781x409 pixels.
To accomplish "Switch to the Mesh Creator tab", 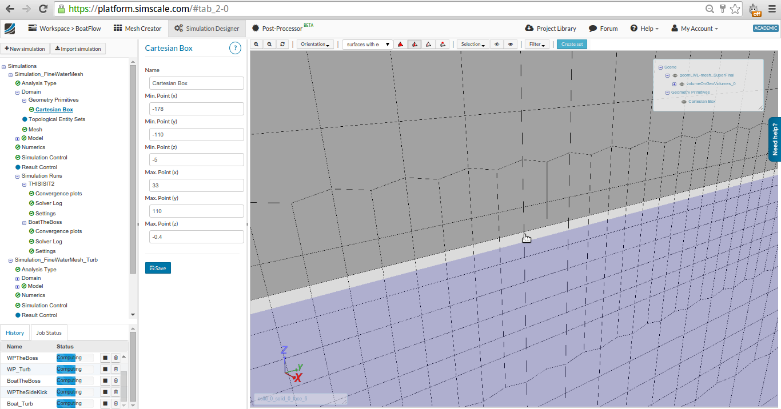I will point(138,29).
